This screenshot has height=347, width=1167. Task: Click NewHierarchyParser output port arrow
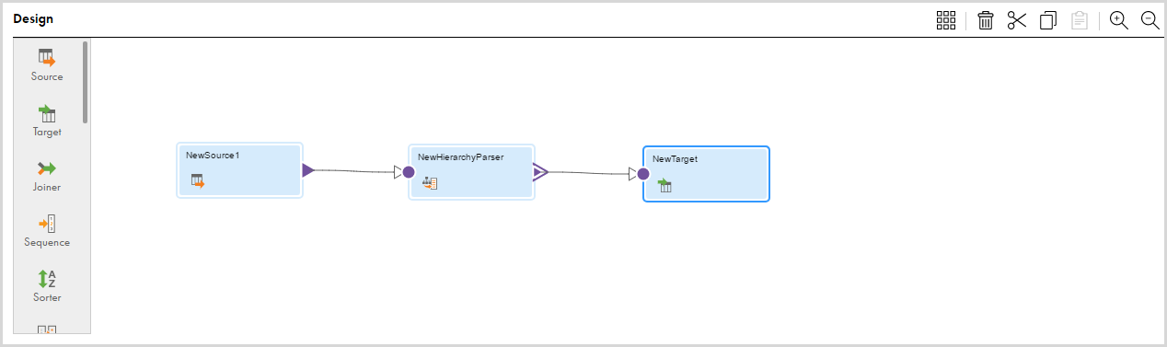(540, 171)
